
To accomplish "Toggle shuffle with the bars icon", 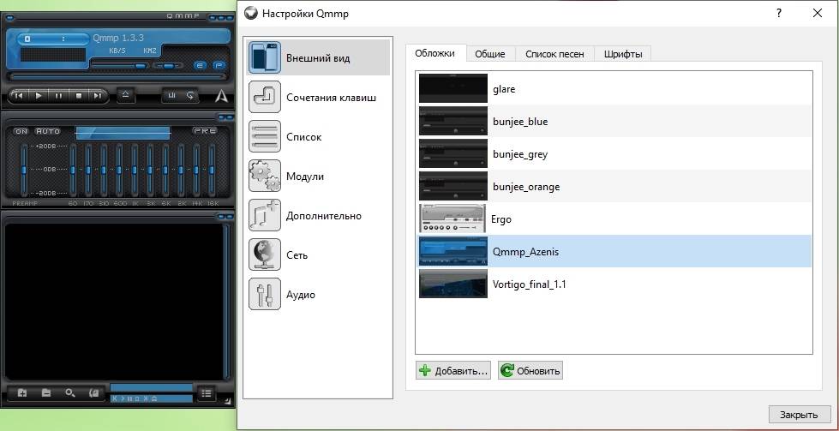I will coord(171,96).
